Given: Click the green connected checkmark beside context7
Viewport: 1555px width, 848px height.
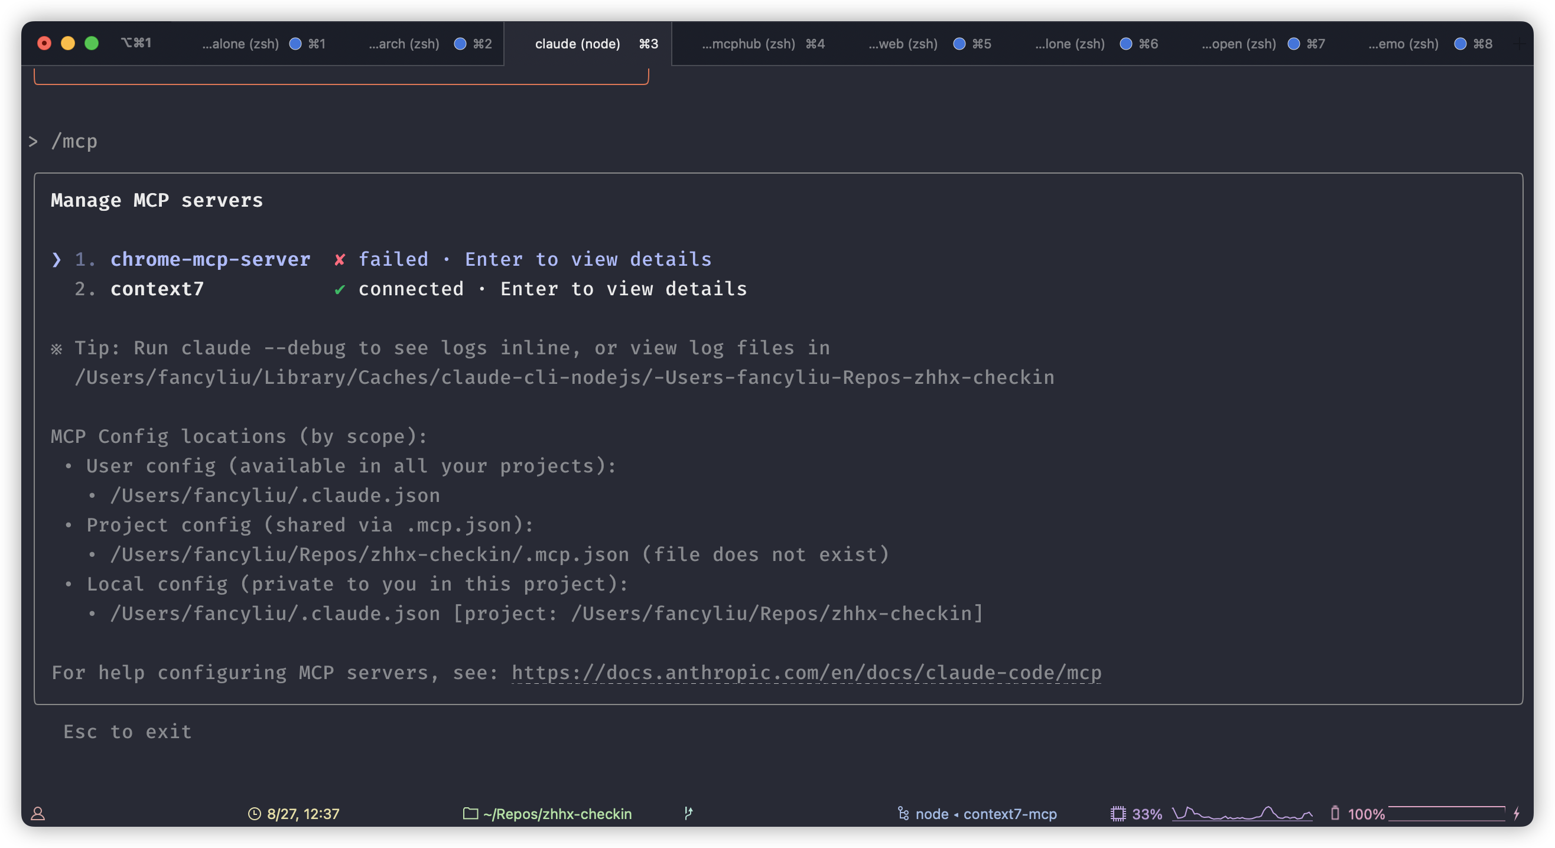Looking at the screenshot, I should tap(340, 289).
